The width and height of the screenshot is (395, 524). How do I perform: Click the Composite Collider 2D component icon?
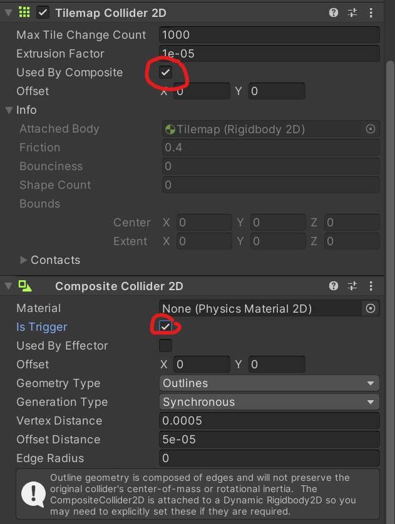click(25, 286)
